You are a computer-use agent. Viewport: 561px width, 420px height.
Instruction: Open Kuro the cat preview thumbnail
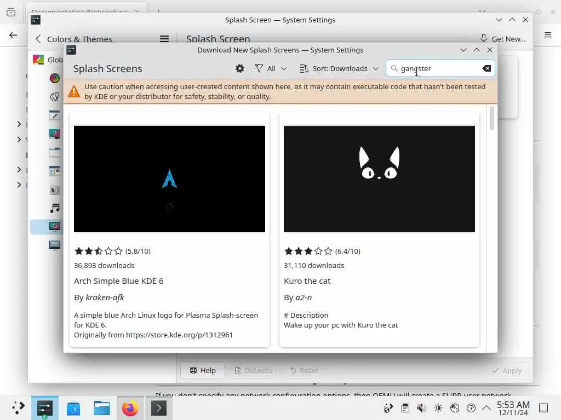(379, 179)
